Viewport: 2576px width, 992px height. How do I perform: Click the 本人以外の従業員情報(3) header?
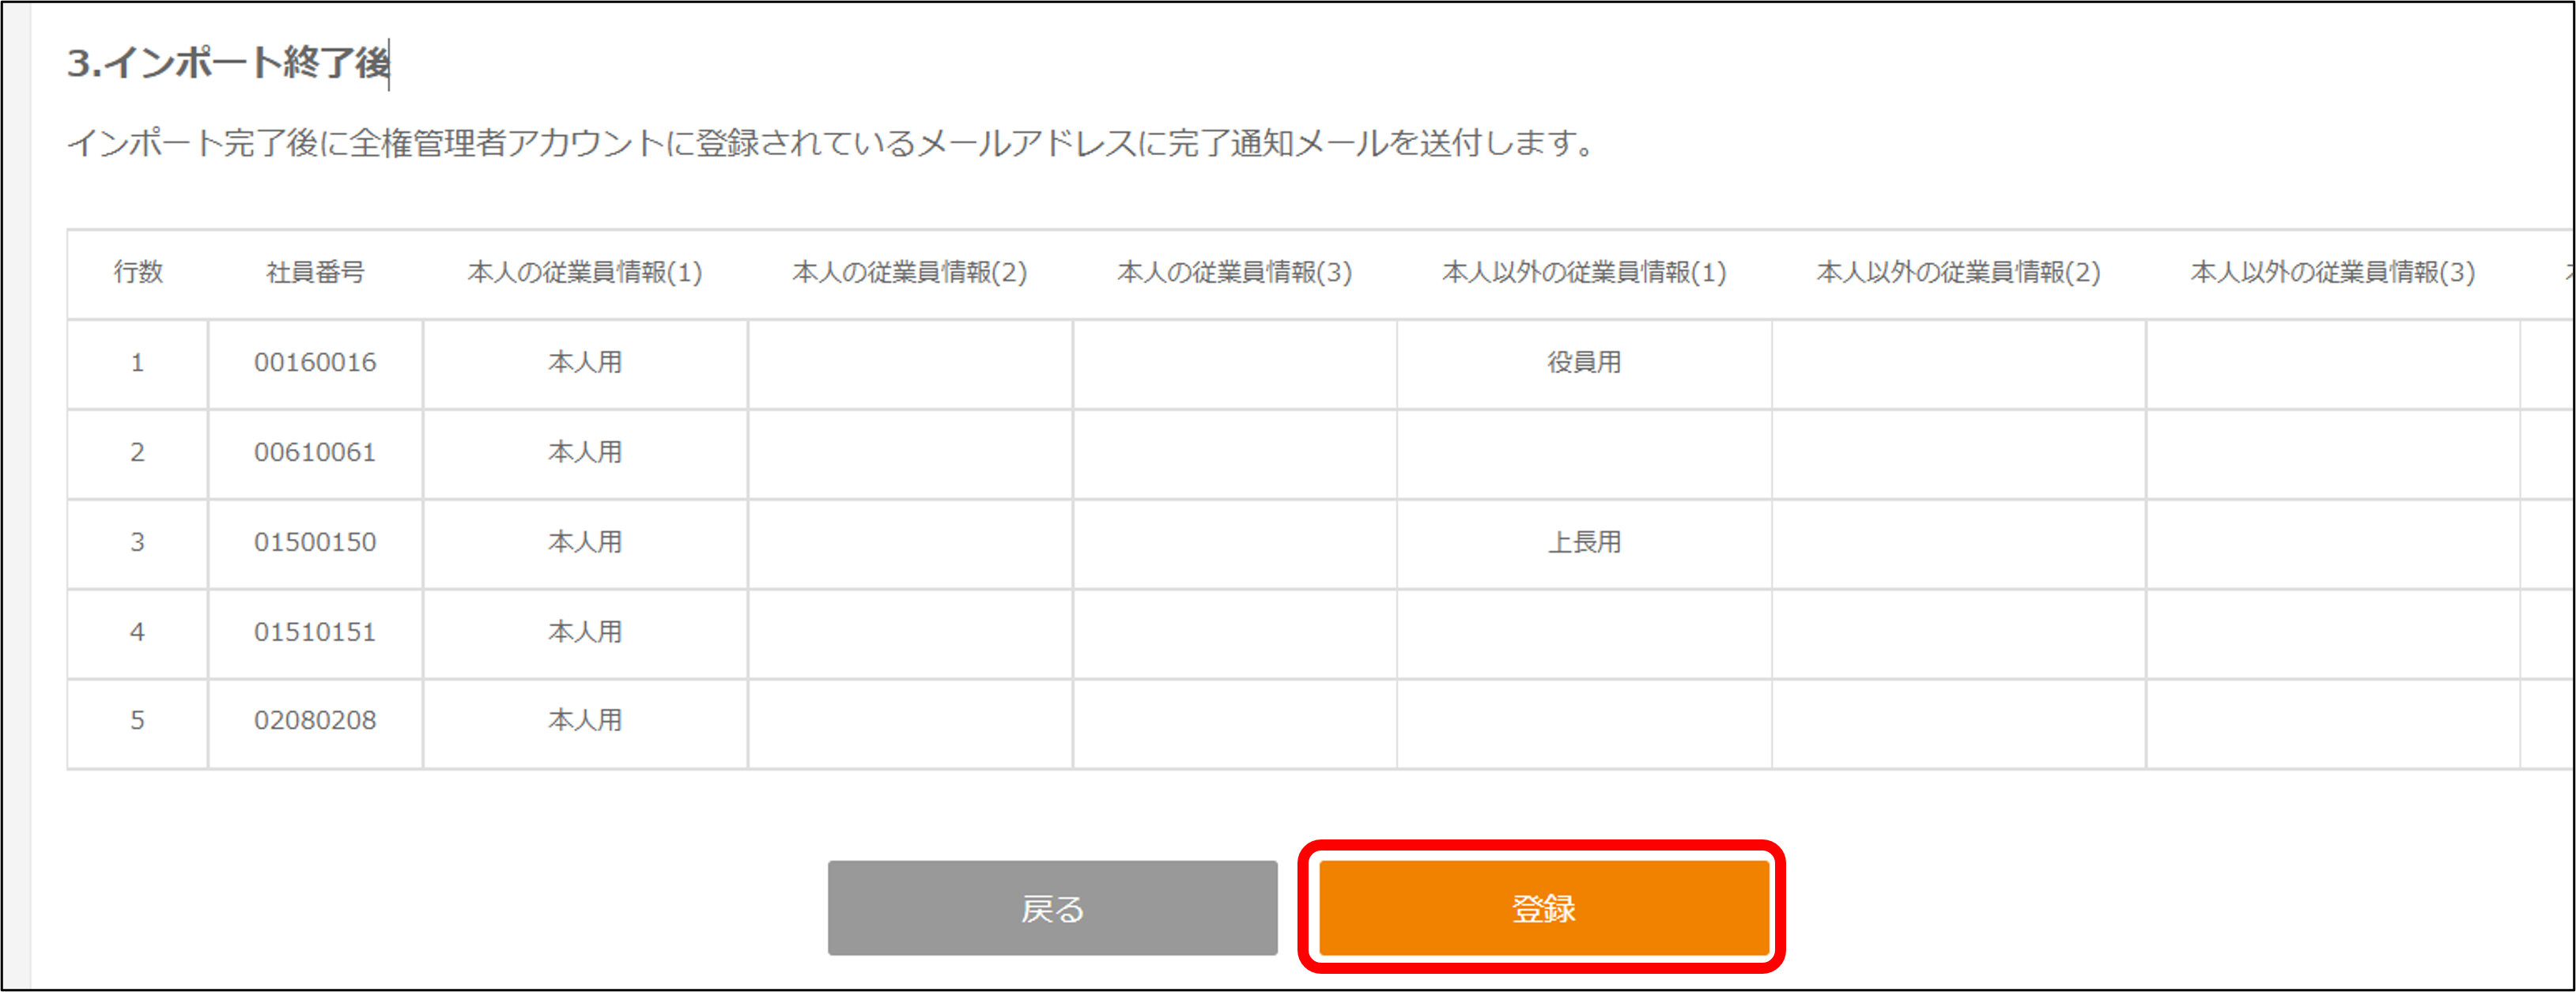(2332, 272)
